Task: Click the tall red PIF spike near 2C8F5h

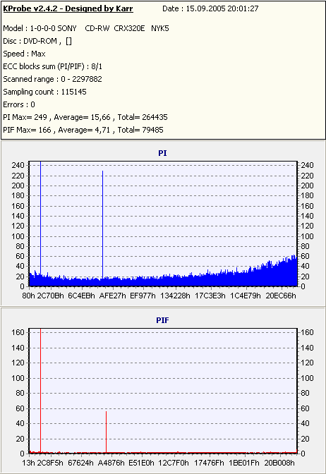Action: [40, 390]
